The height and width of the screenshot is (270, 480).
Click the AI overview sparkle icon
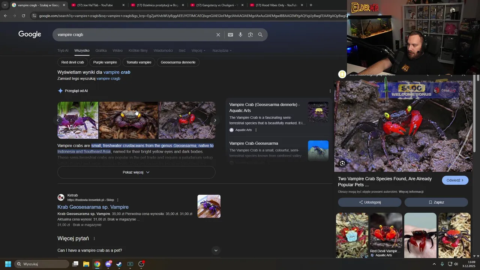pyautogui.click(x=60, y=91)
